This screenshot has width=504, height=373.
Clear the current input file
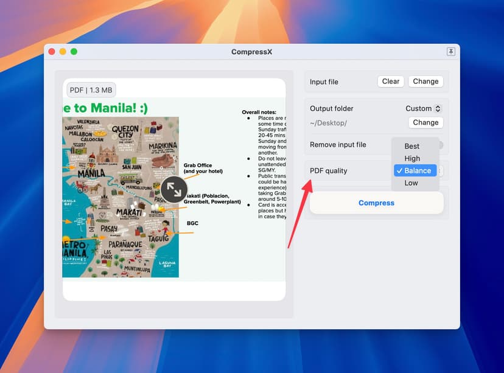click(x=390, y=81)
